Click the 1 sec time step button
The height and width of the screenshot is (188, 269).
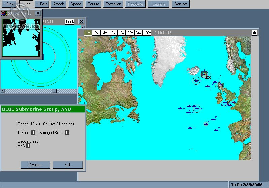26,4
